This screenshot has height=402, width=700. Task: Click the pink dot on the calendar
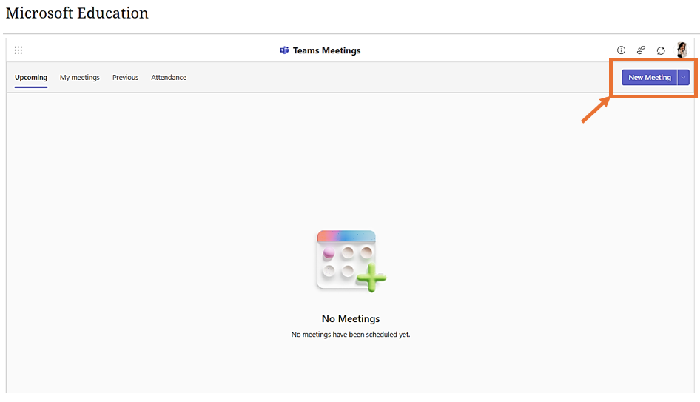[x=329, y=252]
